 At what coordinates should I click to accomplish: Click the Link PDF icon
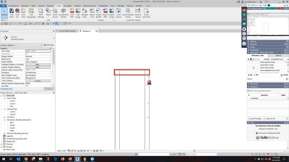click(x=72, y=13)
